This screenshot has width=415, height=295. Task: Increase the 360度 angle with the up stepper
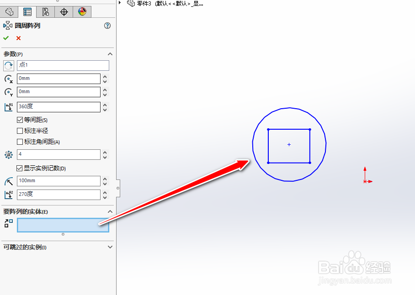click(104, 105)
